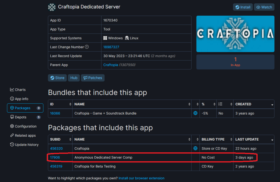Image resolution: width=280 pixels, height=182 pixels.
Task: Click the Steam icon on Install button
Action: click(x=237, y=7)
